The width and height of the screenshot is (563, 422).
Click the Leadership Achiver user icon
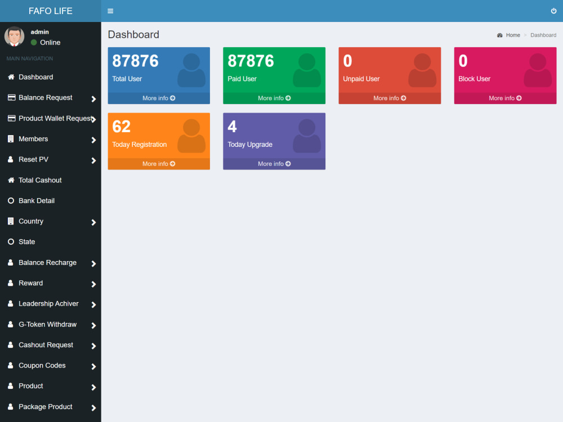pos(11,304)
